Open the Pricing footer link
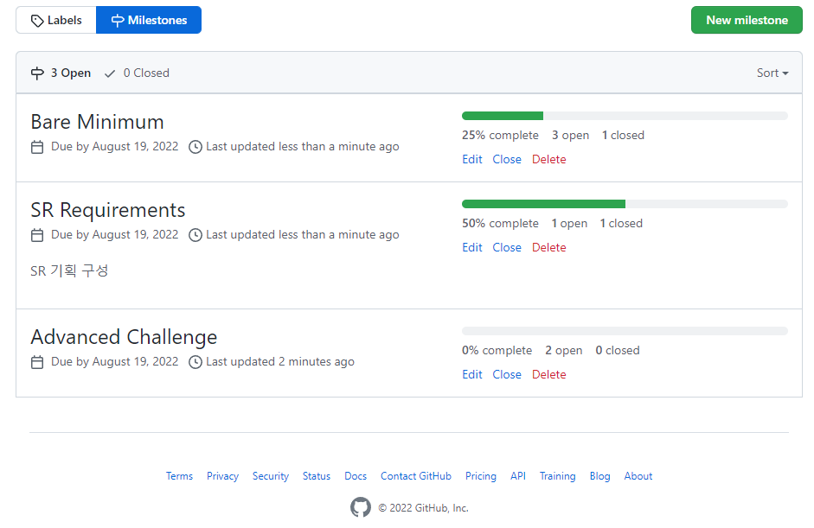This screenshot has height=528, width=814. tap(481, 476)
